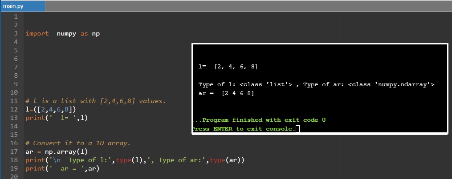Switch to the main.py file tab
Screen dimensions: 452x179
coord(13,6)
